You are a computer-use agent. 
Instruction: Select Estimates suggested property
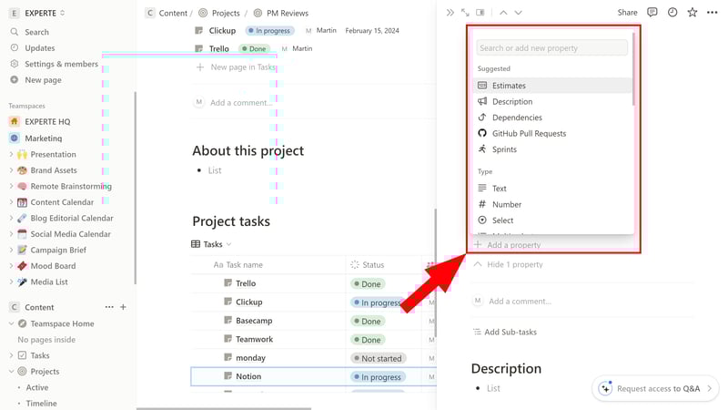(552, 86)
